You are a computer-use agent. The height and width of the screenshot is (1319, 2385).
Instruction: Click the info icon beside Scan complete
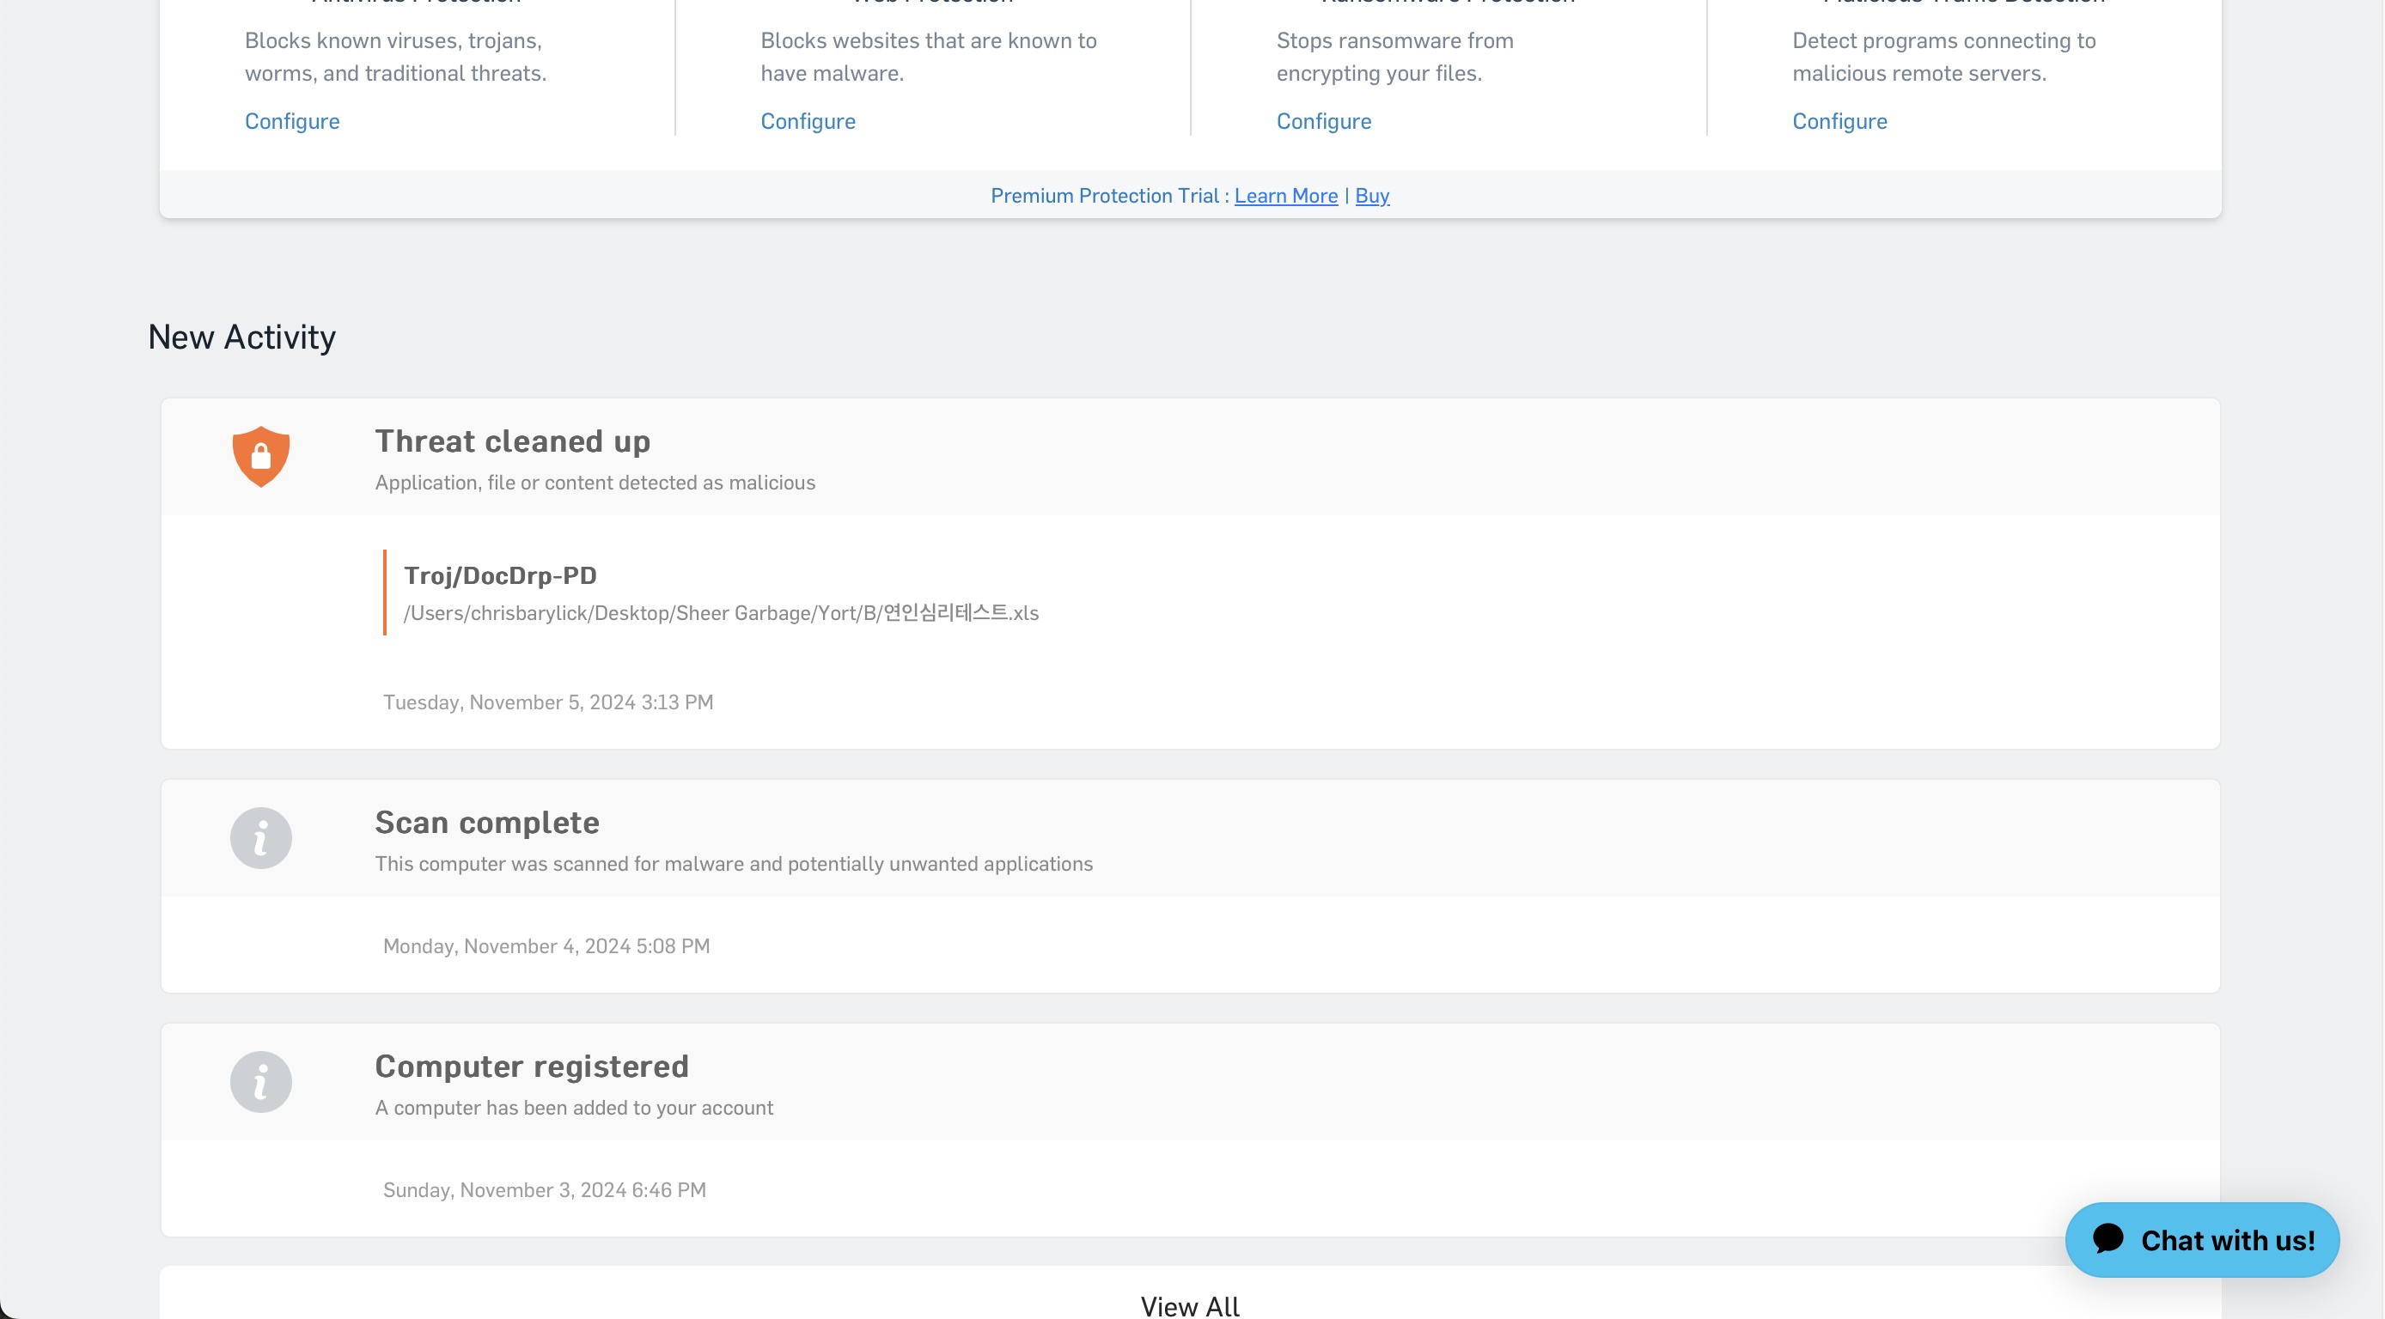[260, 836]
